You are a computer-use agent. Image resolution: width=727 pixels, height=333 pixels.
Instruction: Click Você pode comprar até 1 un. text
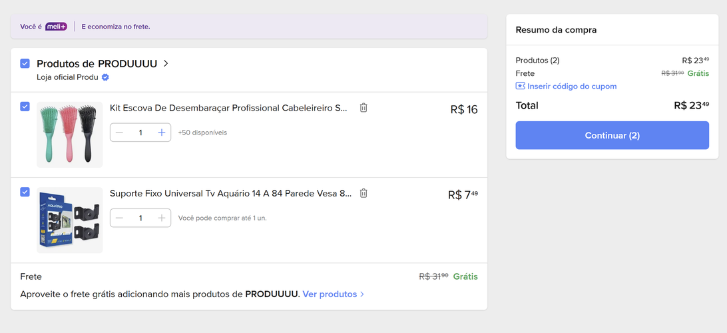[222, 218]
